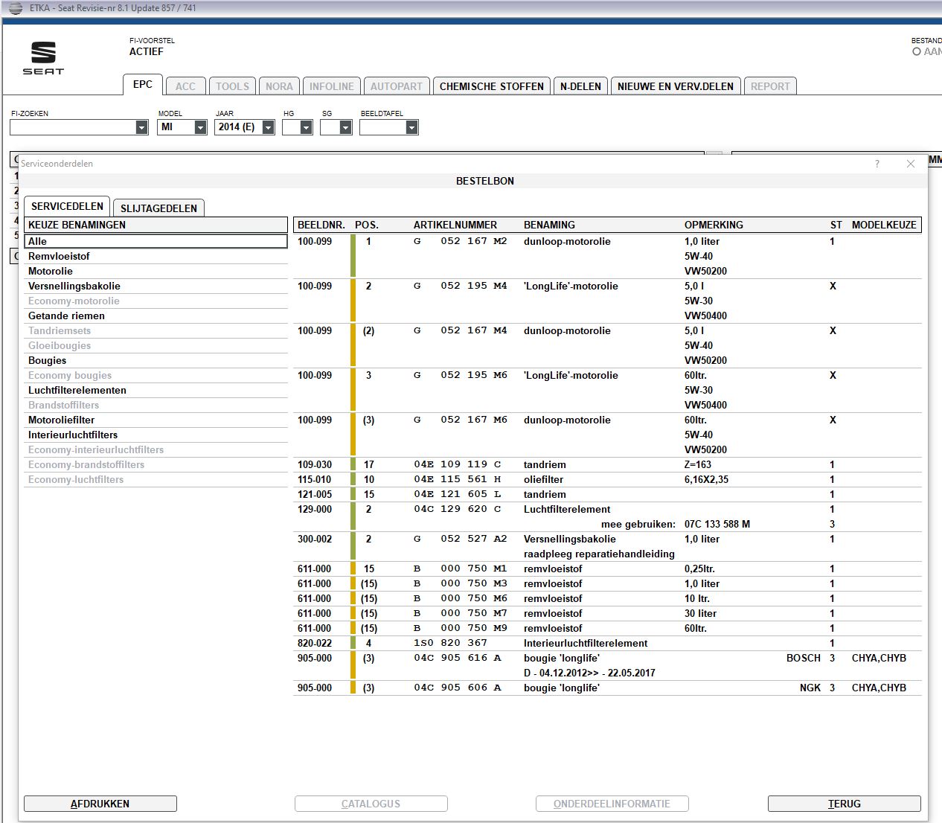
Task: Click the ETKA app icon in title bar
Action: pos(15,8)
